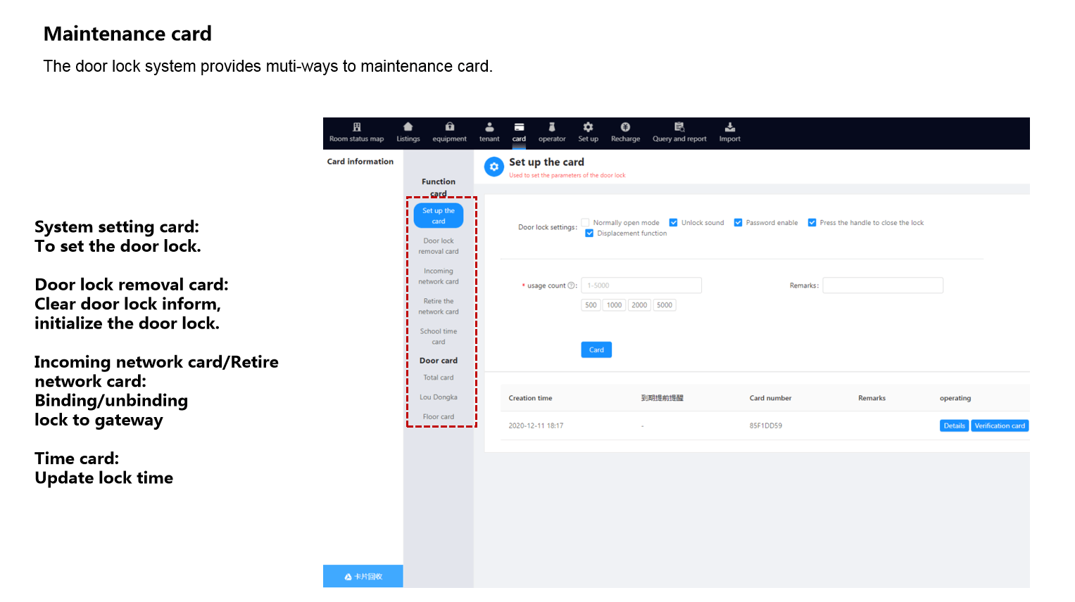Toggle Password enable checkbox

click(x=738, y=223)
